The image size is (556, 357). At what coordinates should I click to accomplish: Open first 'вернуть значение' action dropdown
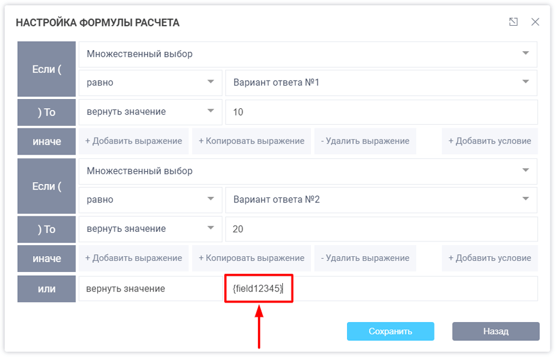150,112
